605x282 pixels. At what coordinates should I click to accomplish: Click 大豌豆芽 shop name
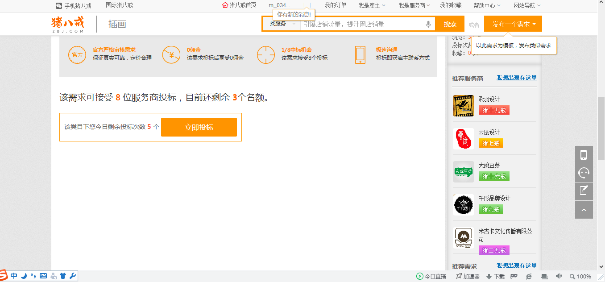[x=489, y=165]
